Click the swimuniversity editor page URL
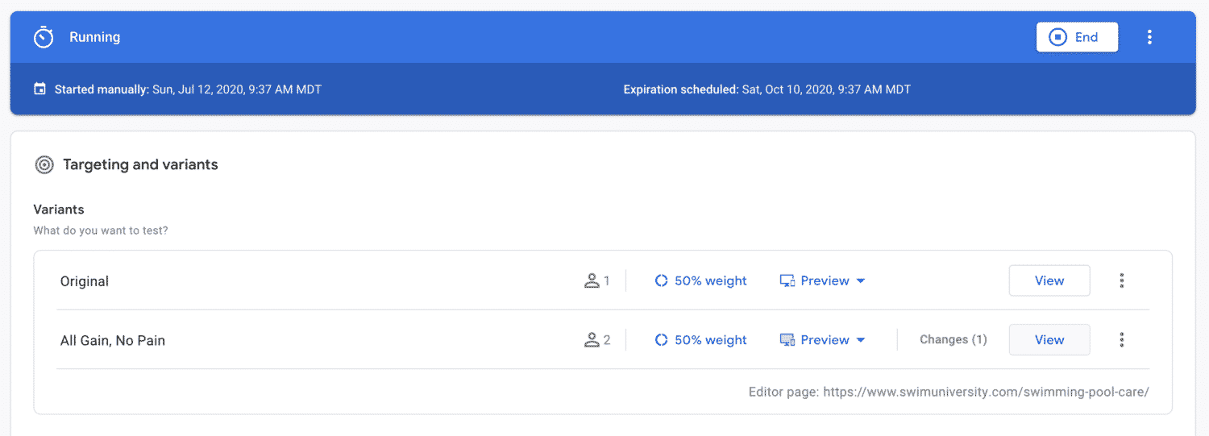Viewport: 1209px width, 436px height. tap(986, 392)
